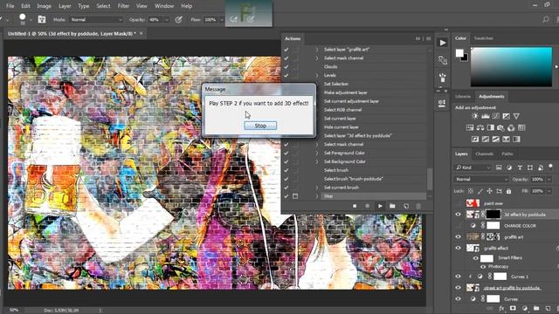
Task: Expand the 'Set Background Color' action step
Action: pyautogui.click(x=317, y=161)
